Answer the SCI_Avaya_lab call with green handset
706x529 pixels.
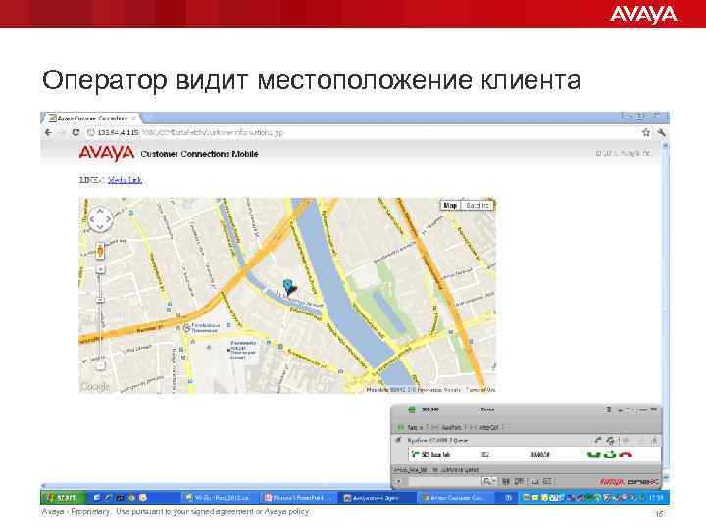coord(594,455)
